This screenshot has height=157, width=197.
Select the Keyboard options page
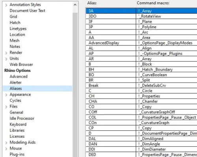[x=18, y=124]
